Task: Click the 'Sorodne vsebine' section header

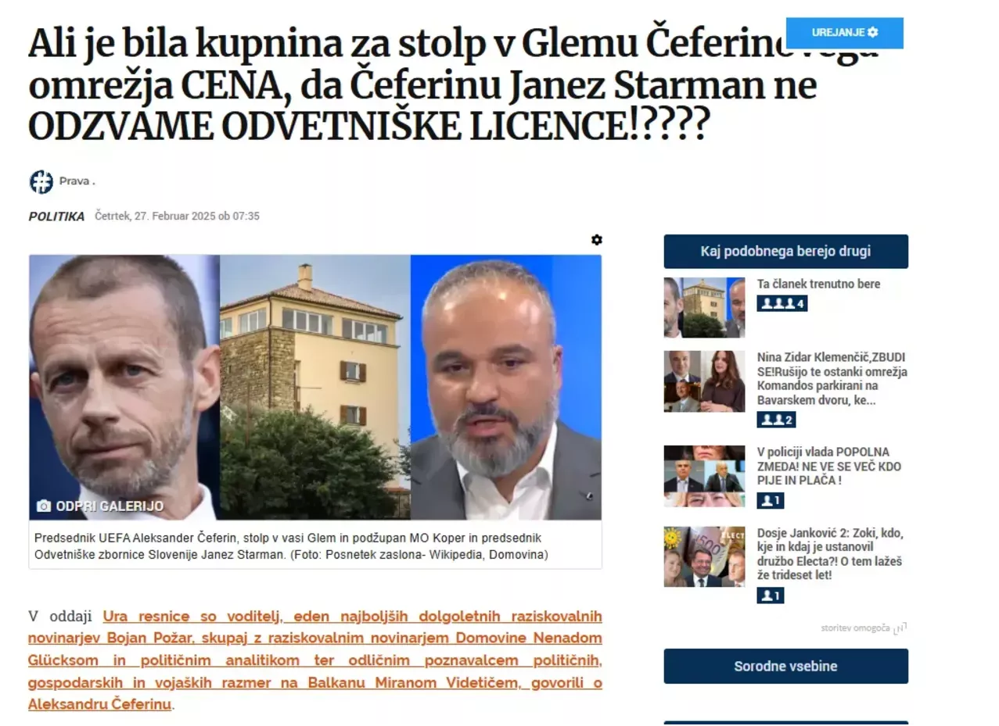Action: click(x=785, y=667)
